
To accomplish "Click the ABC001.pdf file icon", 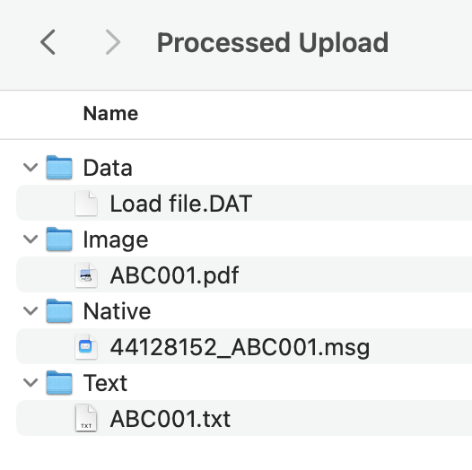I will point(86,275).
